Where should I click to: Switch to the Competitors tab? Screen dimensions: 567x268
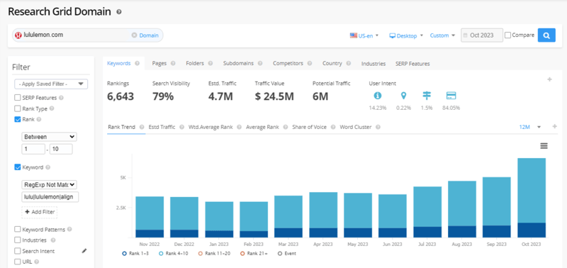[288, 63]
